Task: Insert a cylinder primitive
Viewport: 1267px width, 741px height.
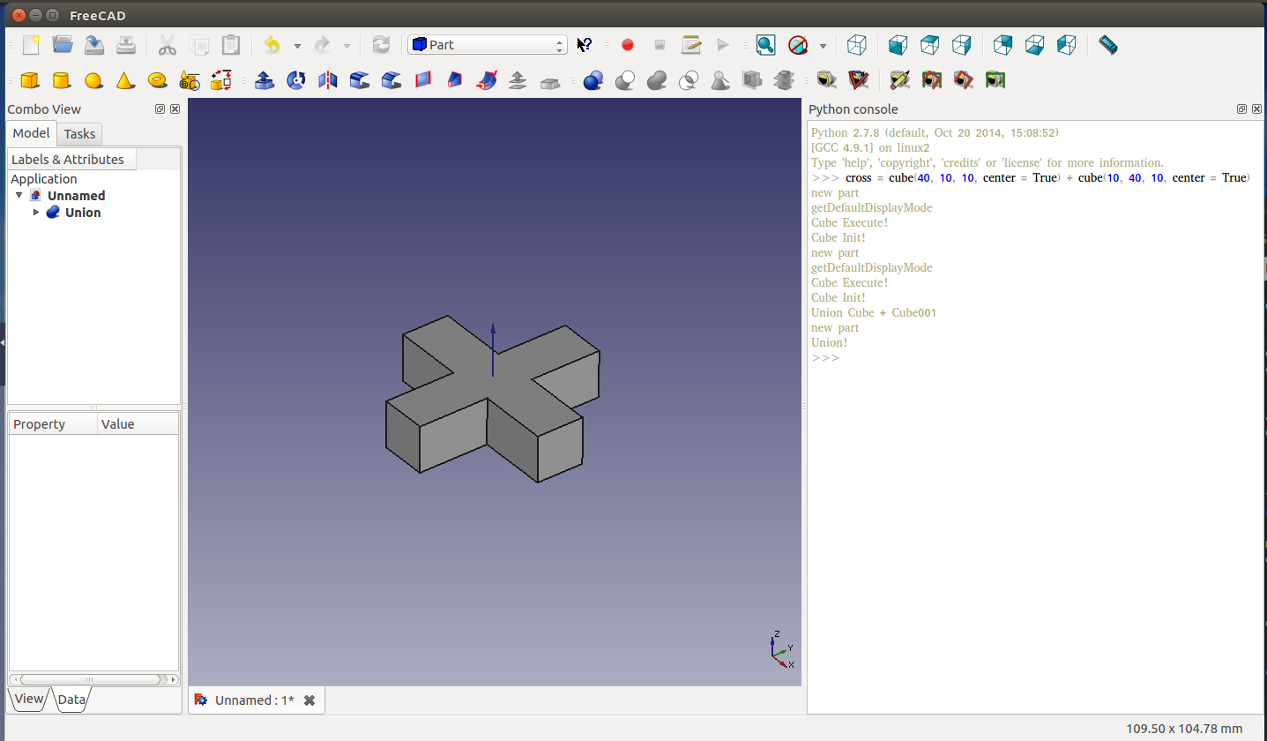Action: coord(61,80)
